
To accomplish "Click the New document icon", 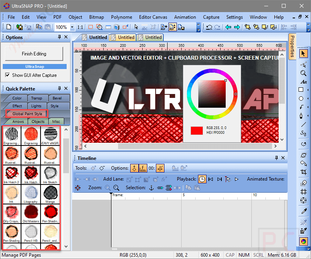I will (9, 27).
